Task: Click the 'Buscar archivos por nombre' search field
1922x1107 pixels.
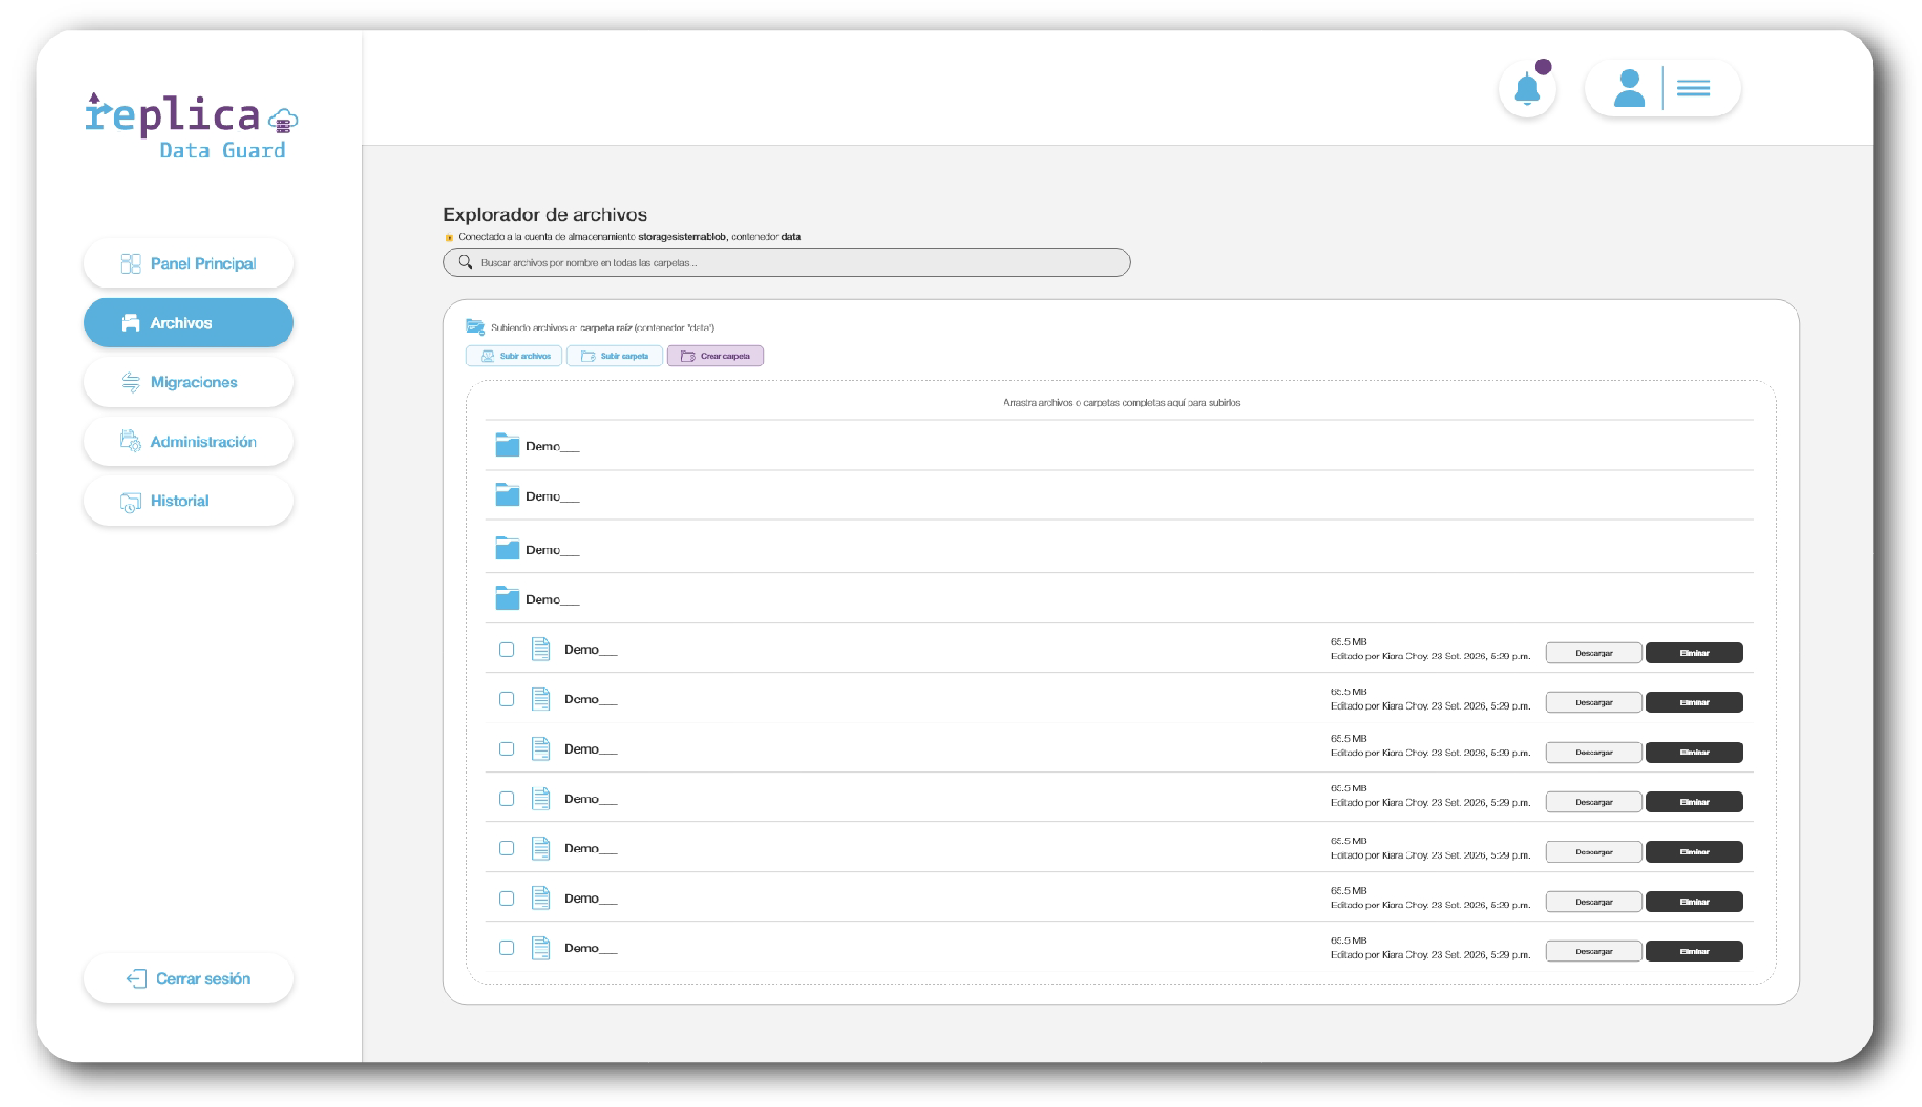Action: click(787, 263)
